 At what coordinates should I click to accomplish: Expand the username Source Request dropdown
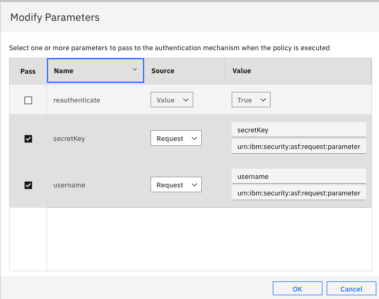coord(176,185)
